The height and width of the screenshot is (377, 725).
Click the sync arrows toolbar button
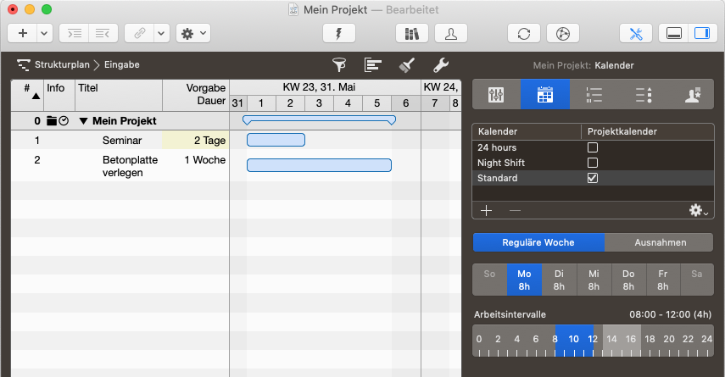(524, 33)
